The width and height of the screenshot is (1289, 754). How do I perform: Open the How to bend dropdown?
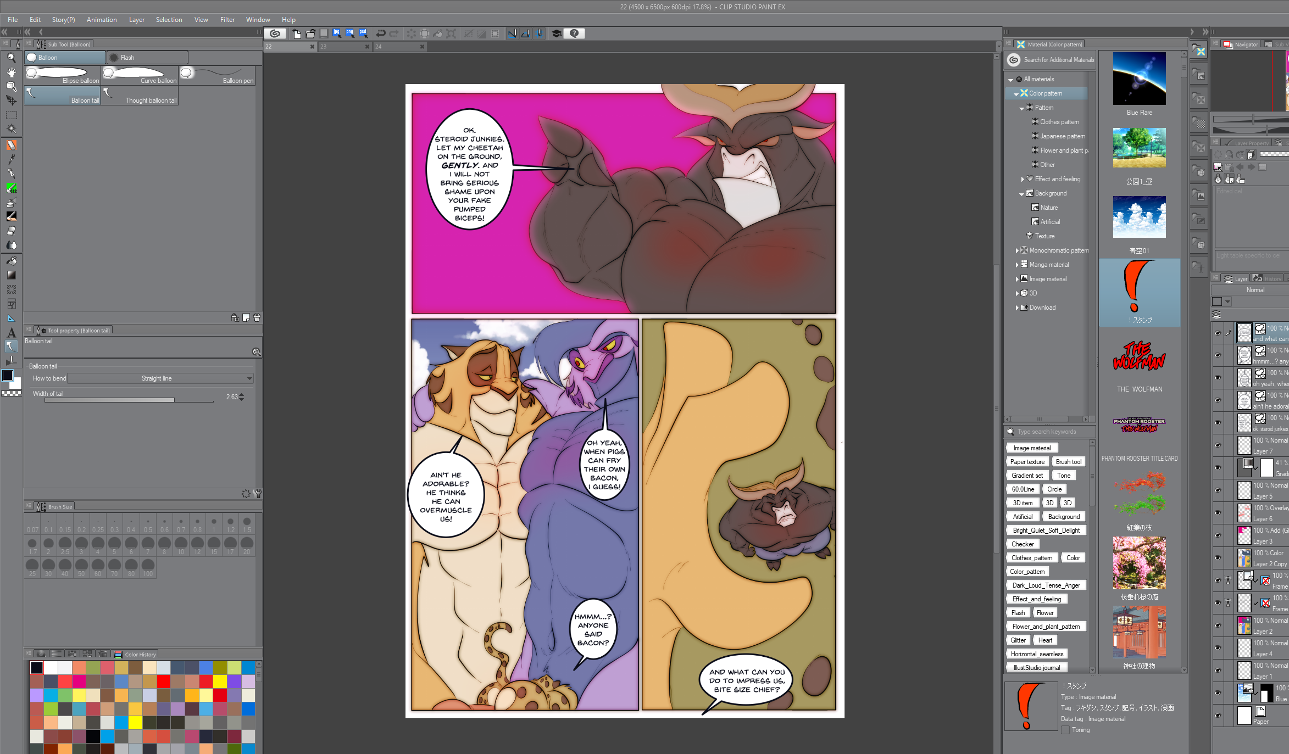pyautogui.click(x=160, y=378)
